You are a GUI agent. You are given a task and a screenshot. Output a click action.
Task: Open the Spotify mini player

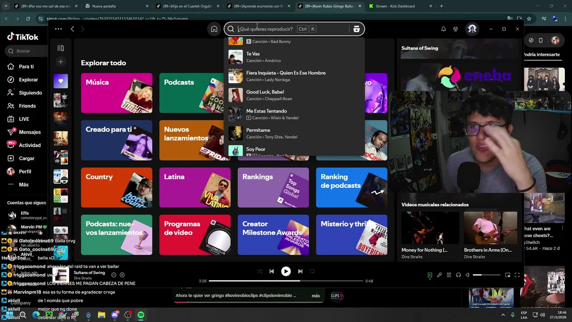tap(508, 275)
